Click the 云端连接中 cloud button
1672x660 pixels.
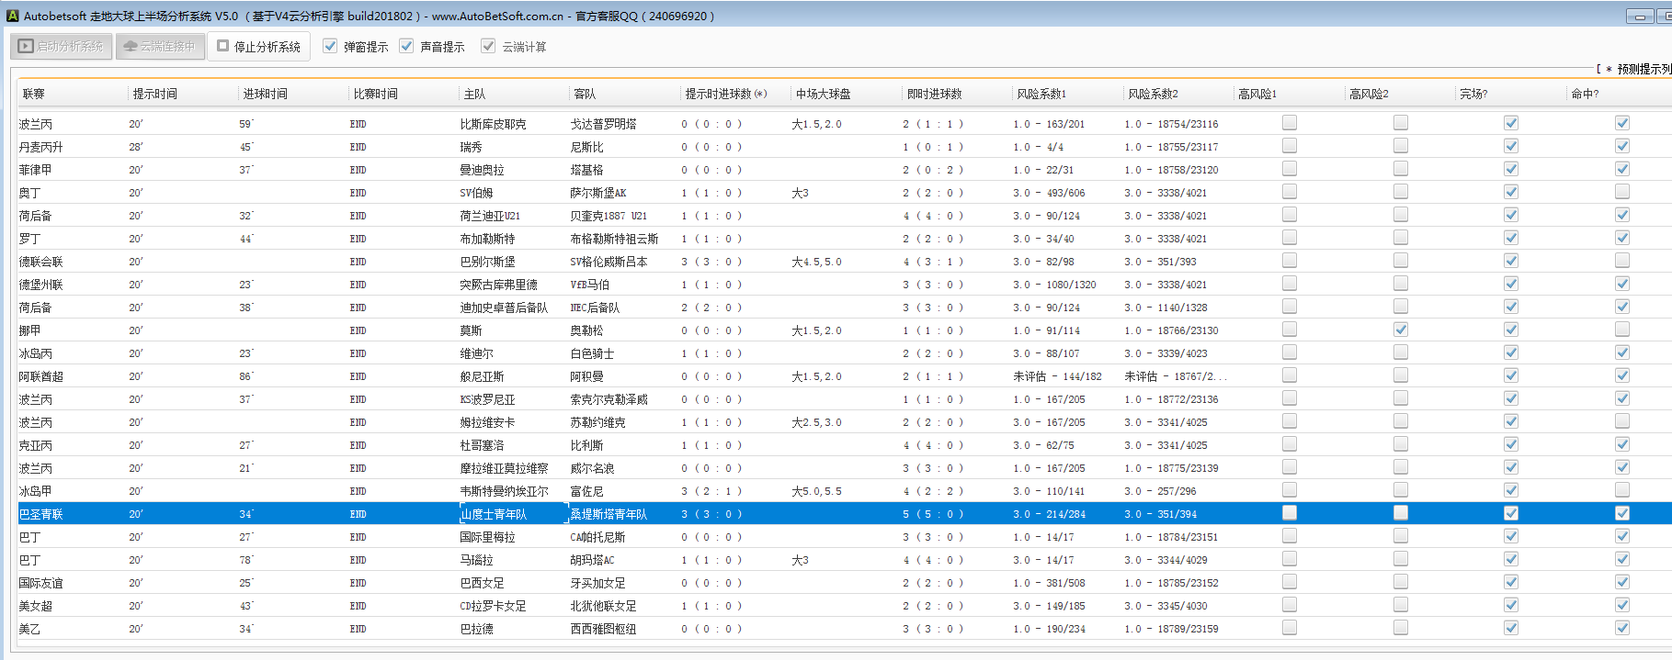[x=160, y=46]
